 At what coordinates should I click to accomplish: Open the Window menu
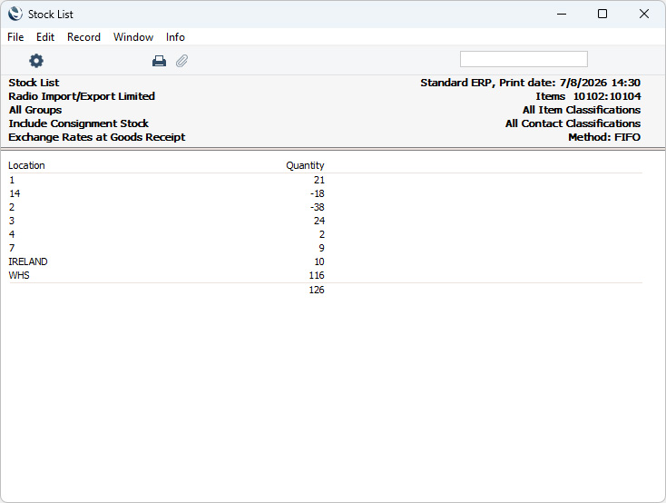pyautogui.click(x=133, y=37)
